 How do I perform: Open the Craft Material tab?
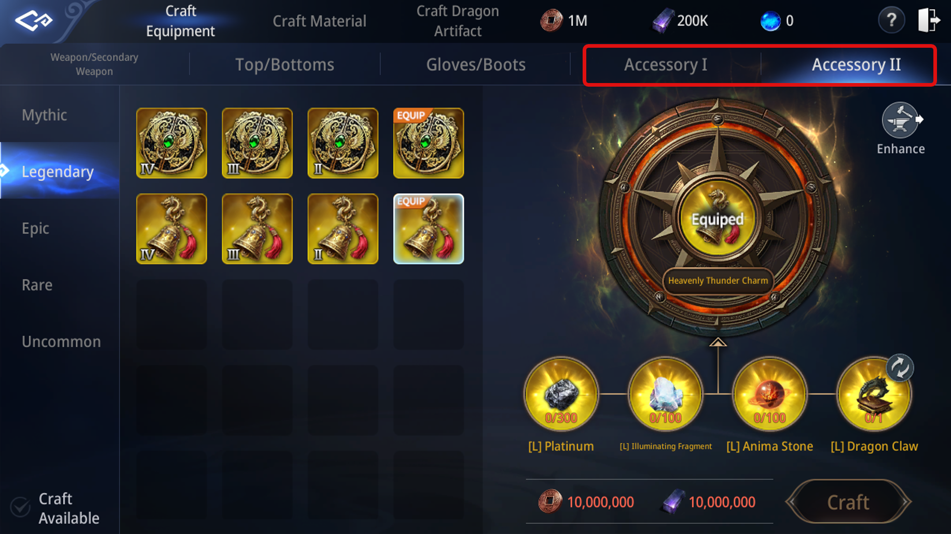[x=320, y=21]
